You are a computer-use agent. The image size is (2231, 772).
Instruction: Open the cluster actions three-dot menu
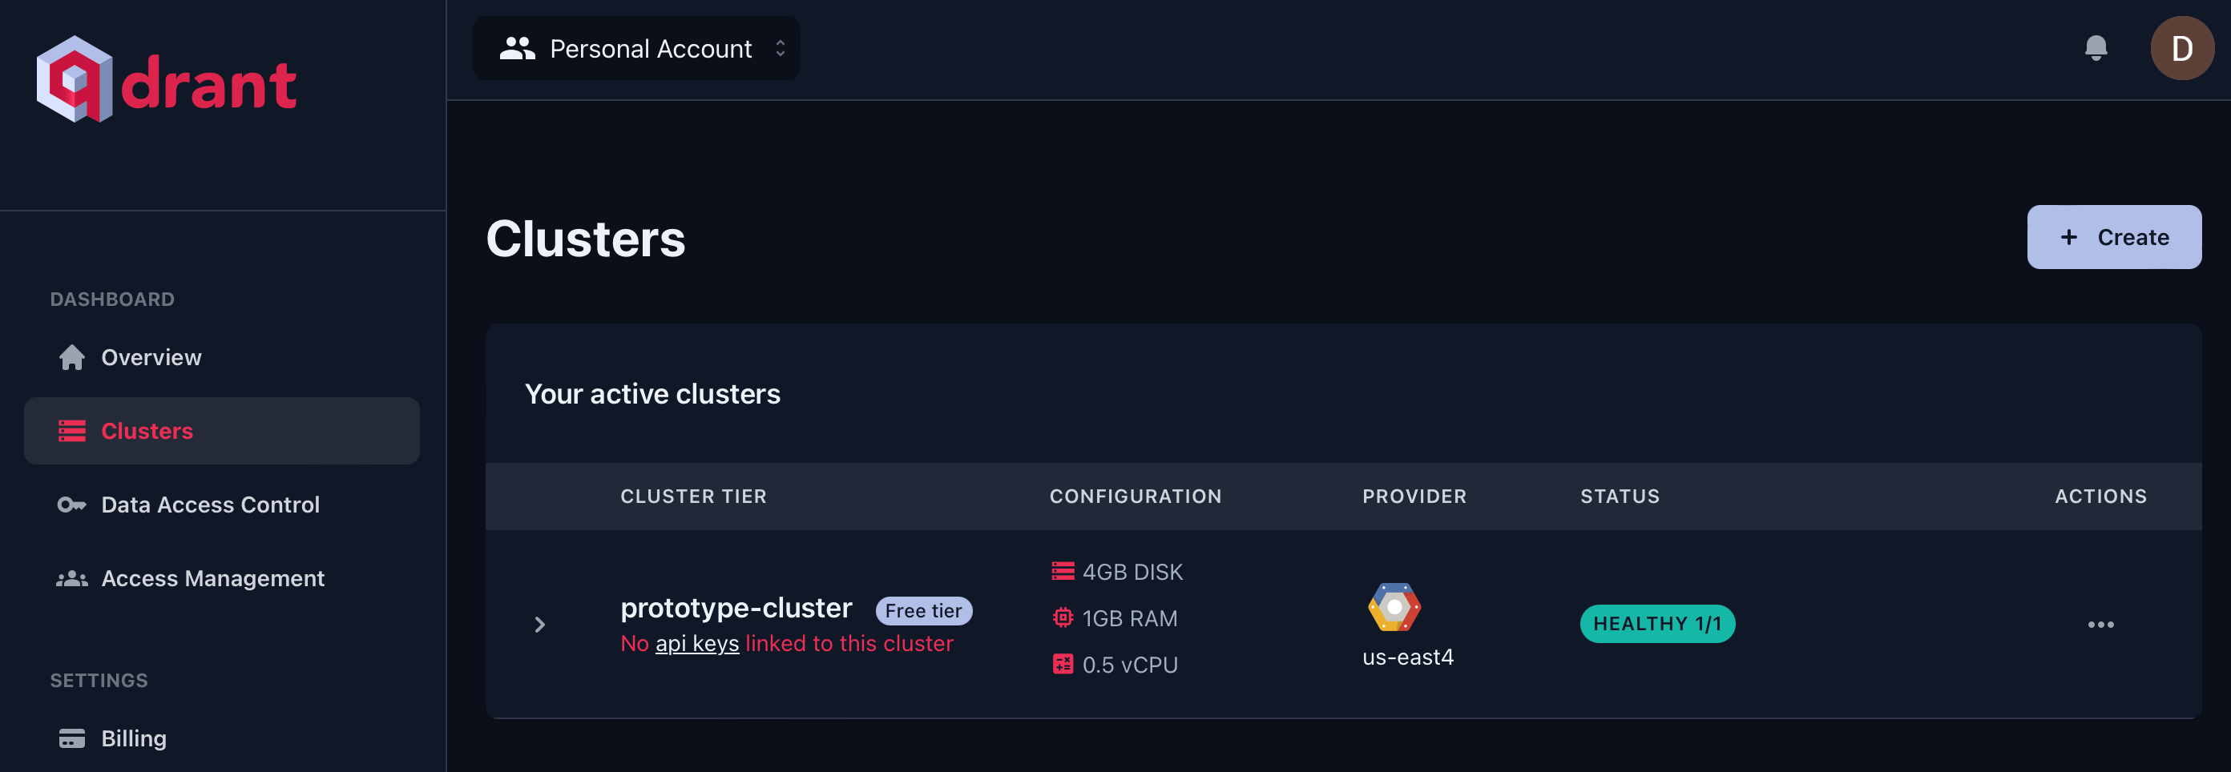(x=2100, y=624)
